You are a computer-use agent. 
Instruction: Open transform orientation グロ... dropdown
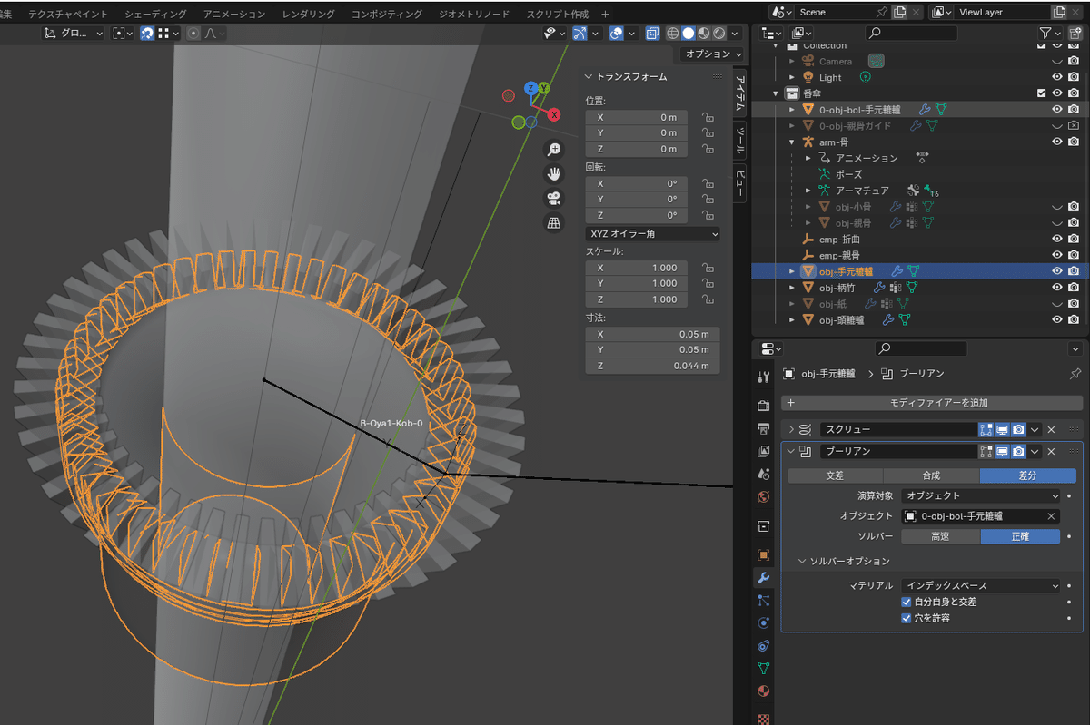(x=74, y=33)
